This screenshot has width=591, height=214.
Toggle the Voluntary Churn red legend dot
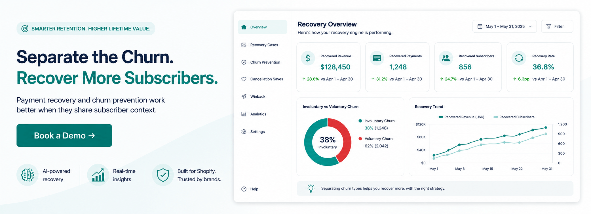(360, 139)
